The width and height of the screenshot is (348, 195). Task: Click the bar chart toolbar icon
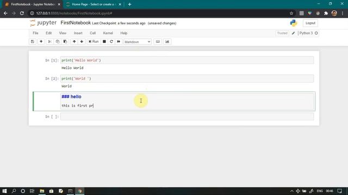[x=167, y=42]
